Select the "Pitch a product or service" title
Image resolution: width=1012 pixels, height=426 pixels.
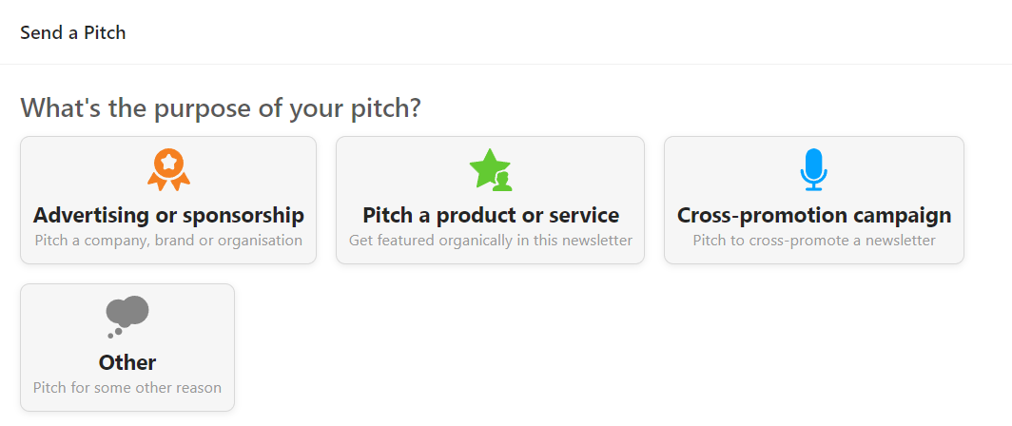(x=491, y=215)
